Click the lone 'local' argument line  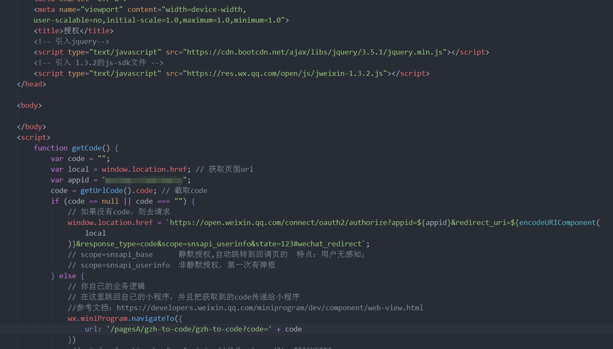(x=95, y=233)
